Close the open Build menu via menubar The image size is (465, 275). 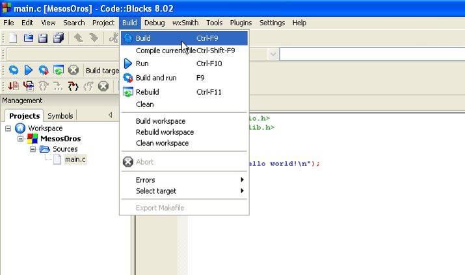pos(129,23)
